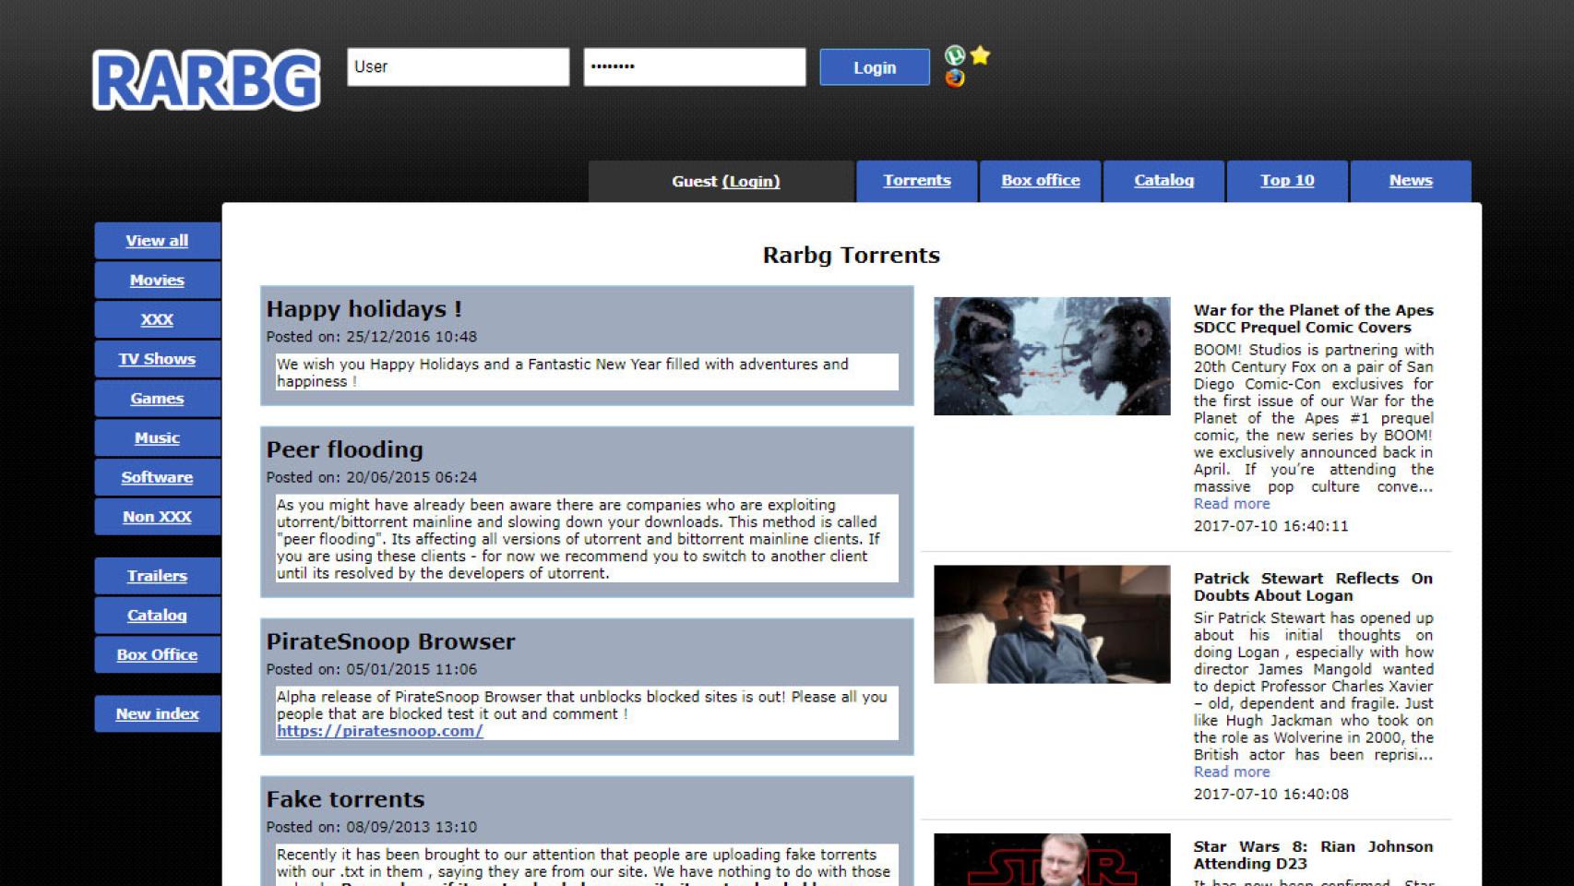
Task: Click the 'Rarbg Torrents' page heading
Action: (852, 256)
